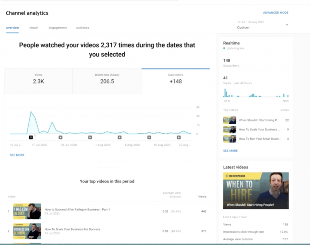Open the Audience tab
Viewport: 310px width, 245px height.
pos(83,28)
